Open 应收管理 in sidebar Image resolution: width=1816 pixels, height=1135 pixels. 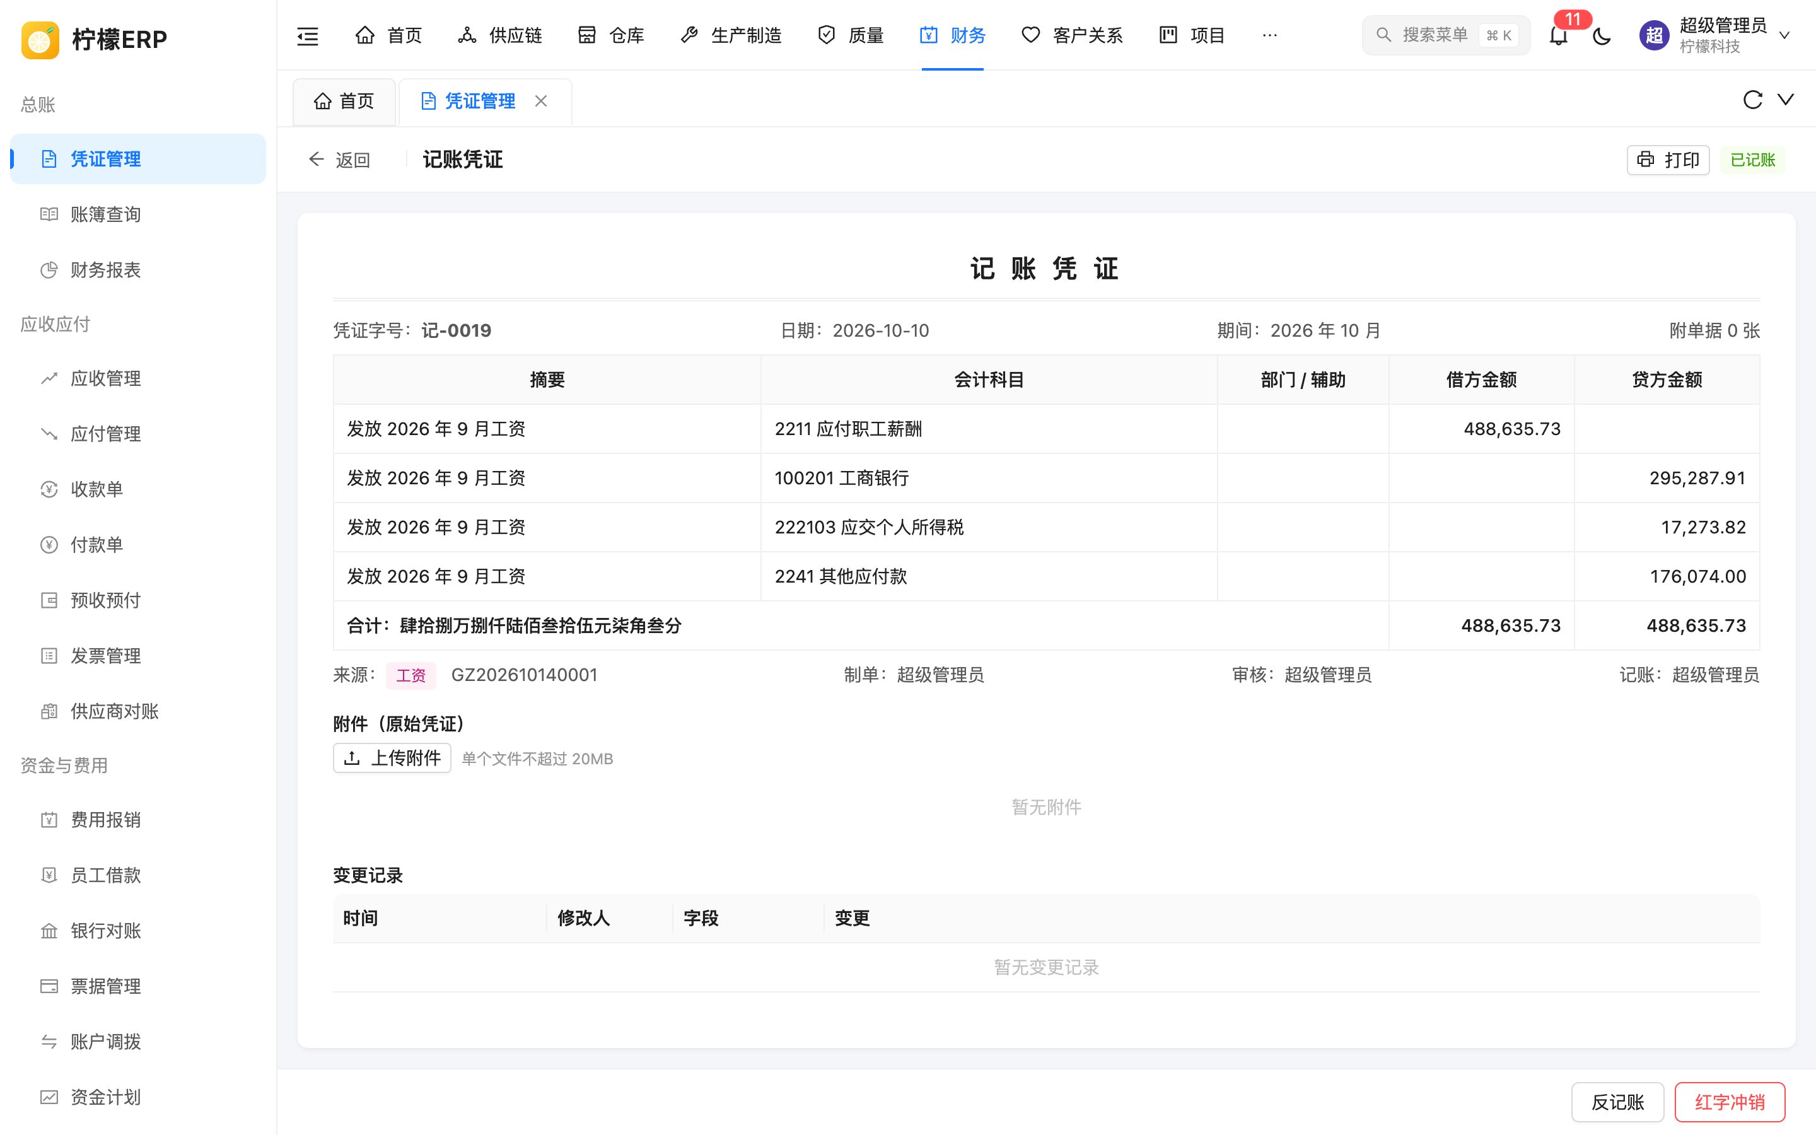(x=138, y=378)
